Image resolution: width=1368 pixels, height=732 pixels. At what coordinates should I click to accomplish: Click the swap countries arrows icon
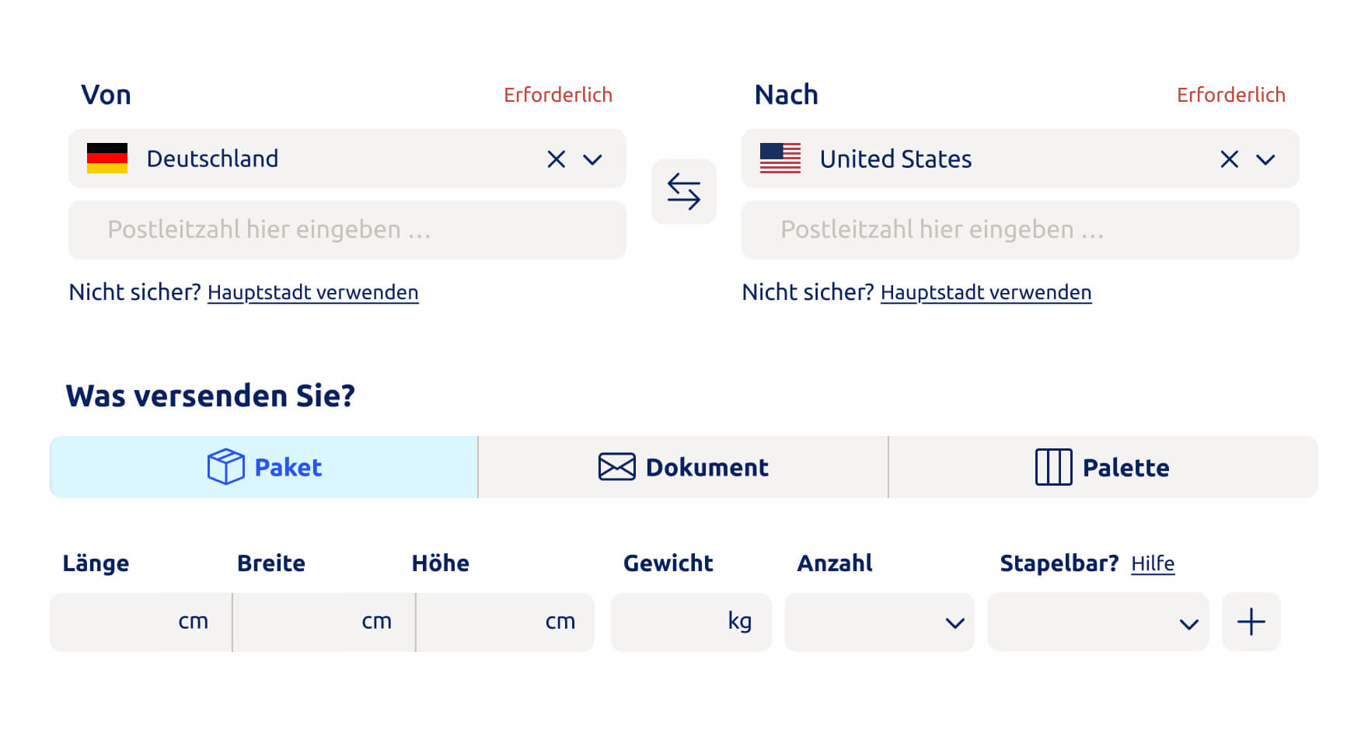(684, 191)
